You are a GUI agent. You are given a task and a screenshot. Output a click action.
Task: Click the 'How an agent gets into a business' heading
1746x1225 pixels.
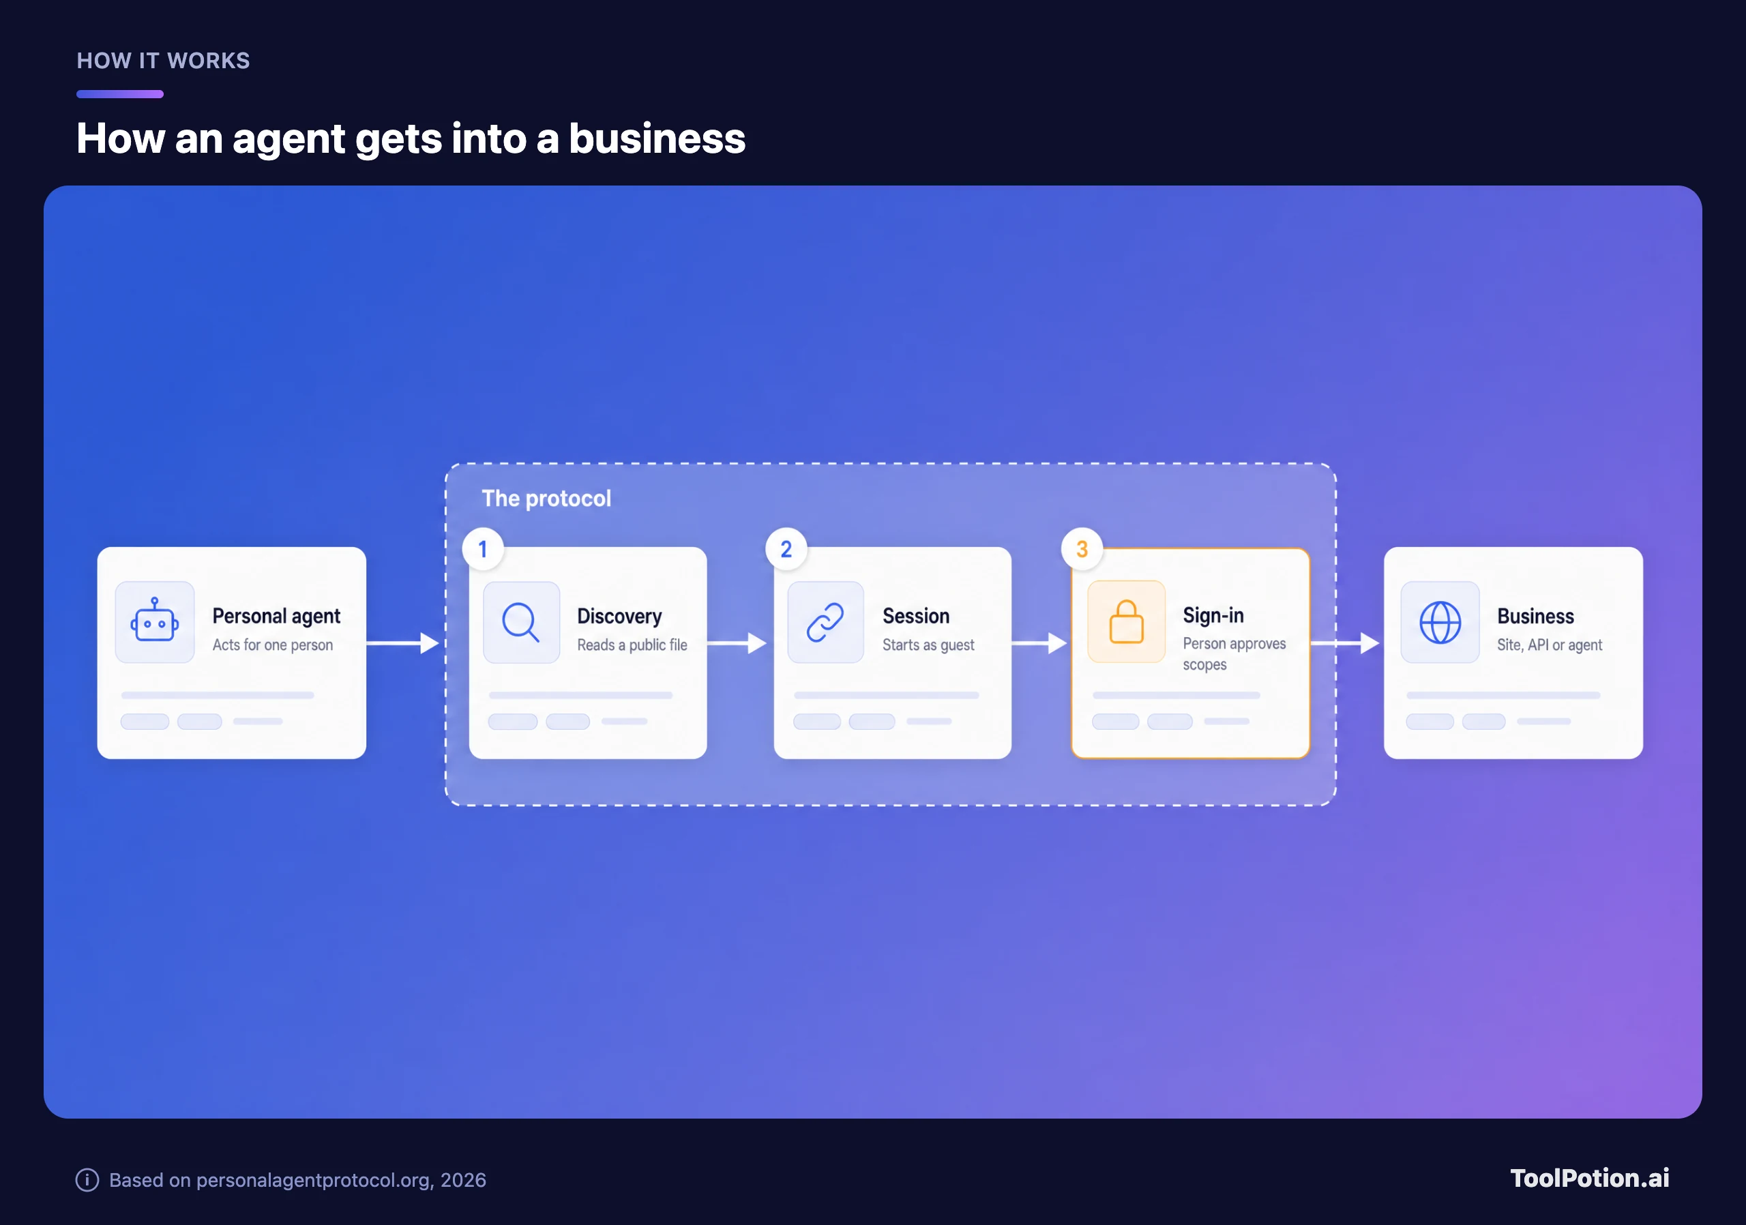411,138
